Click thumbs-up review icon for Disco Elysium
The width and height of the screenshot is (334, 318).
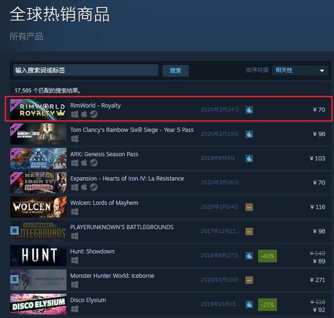[x=249, y=304]
